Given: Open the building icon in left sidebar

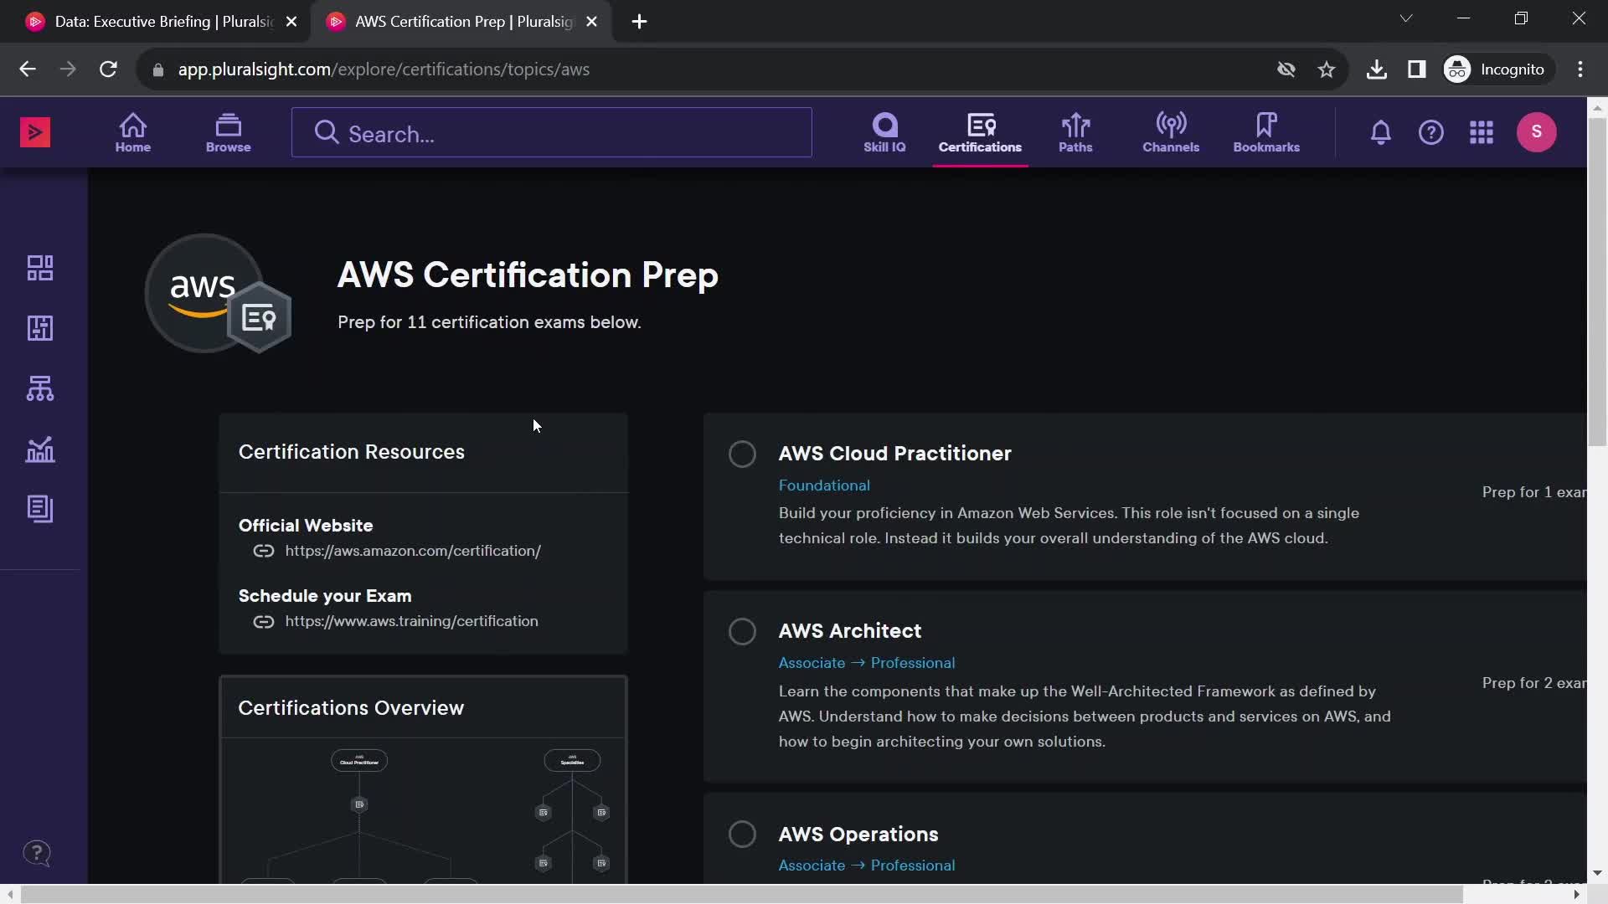Looking at the screenshot, I should pos(40,328).
